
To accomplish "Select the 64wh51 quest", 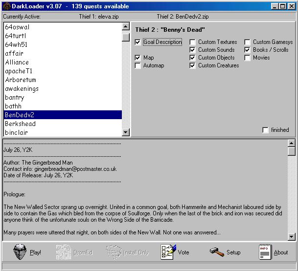I will [63, 44].
